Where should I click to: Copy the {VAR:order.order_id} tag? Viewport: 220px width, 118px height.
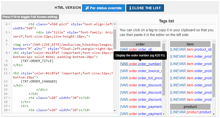click(x=136, y=49)
